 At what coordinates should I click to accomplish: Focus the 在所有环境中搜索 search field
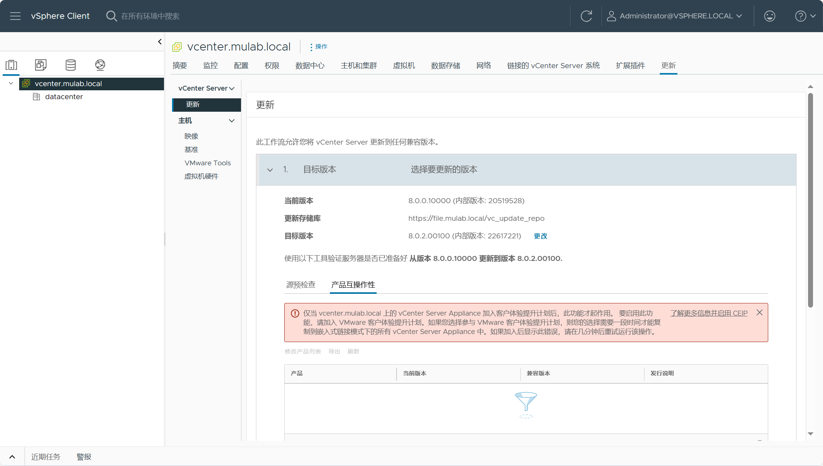point(150,16)
